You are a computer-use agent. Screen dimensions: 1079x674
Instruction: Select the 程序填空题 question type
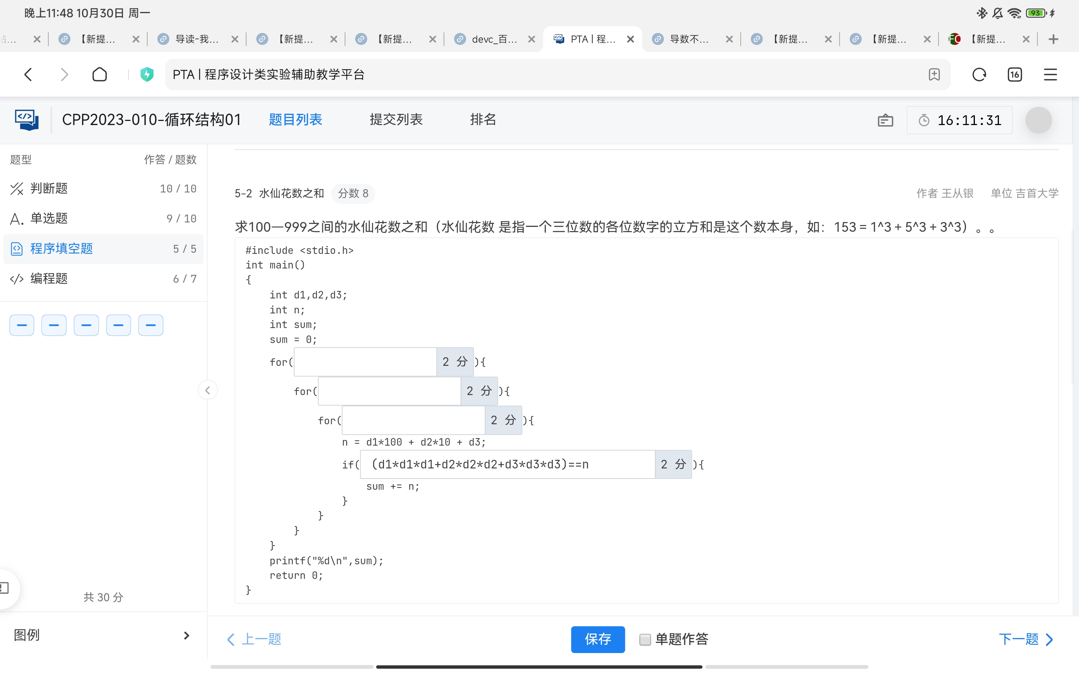(103, 249)
